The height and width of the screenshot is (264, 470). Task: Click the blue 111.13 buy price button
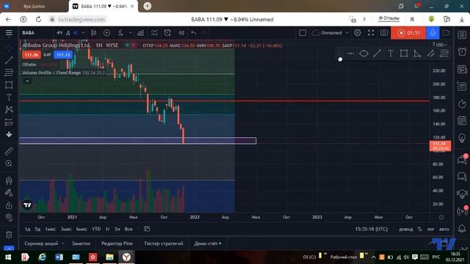click(63, 55)
